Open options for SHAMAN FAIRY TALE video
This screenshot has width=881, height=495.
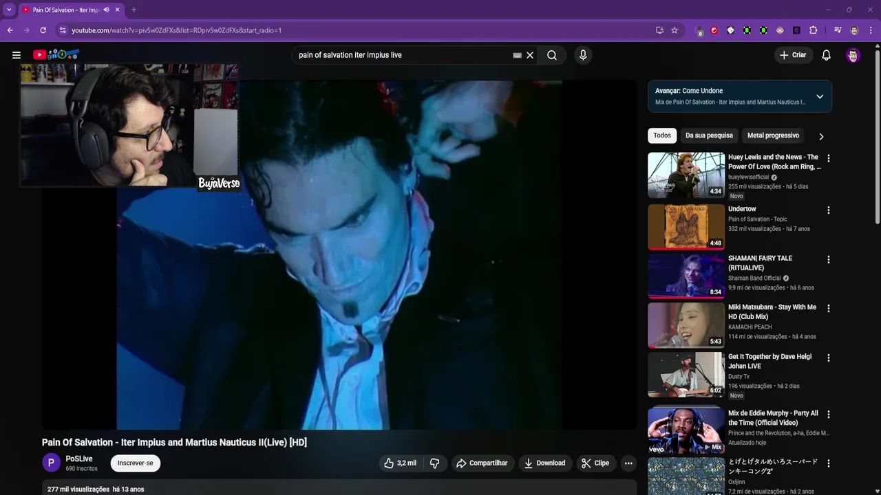pos(829,259)
